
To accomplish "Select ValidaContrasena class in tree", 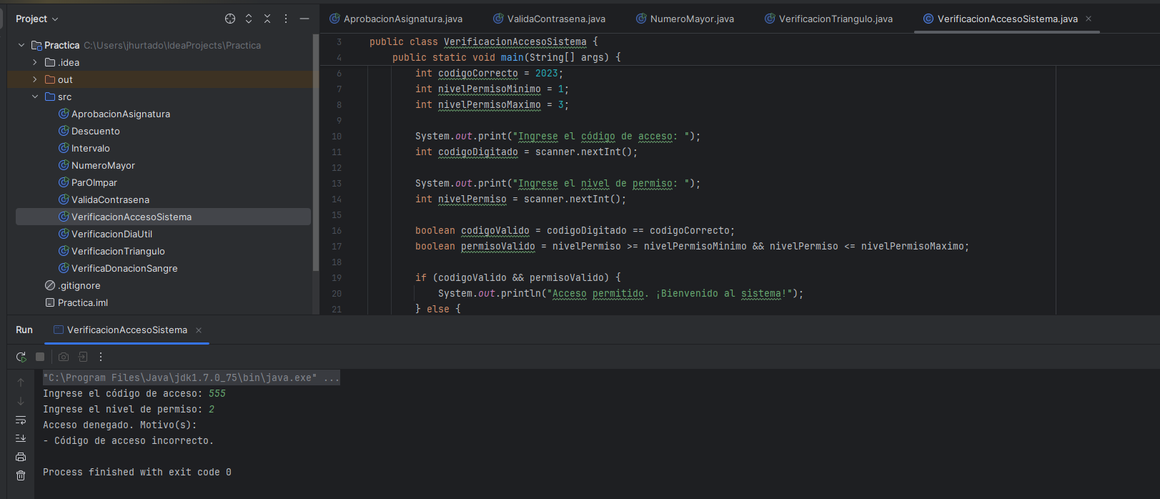I will point(110,199).
